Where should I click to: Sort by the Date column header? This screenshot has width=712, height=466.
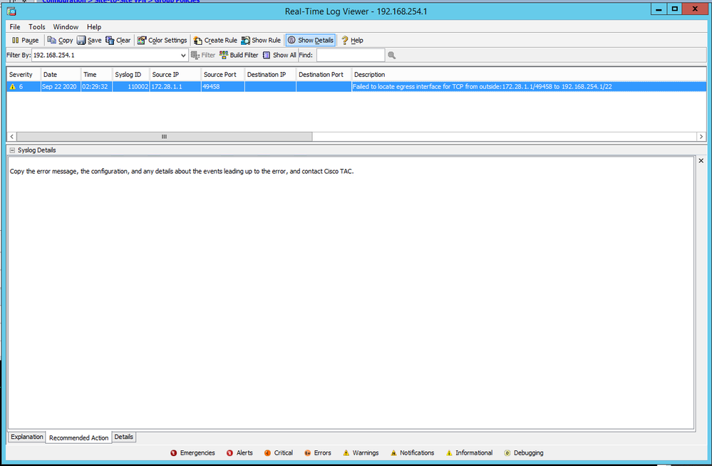pyautogui.click(x=61, y=75)
